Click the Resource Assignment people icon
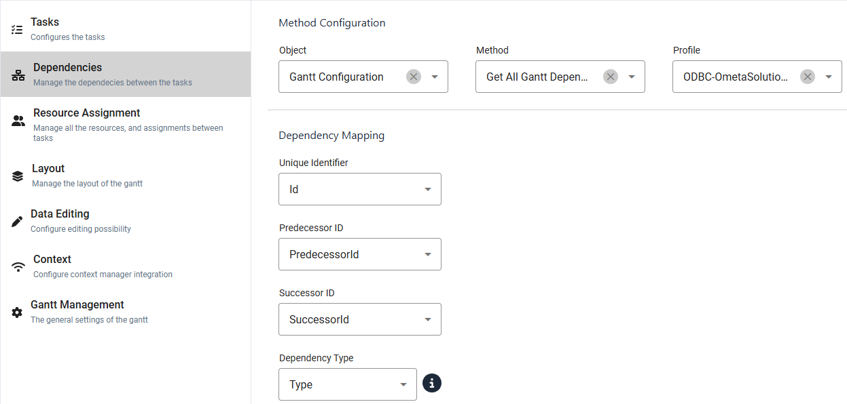Image resolution: width=847 pixels, height=404 pixels. (x=18, y=121)
